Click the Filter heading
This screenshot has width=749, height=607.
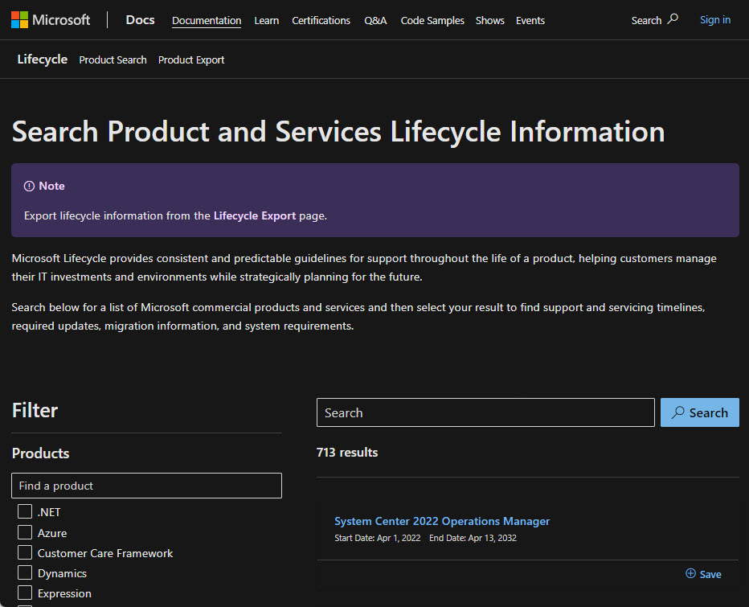pos(35,410)
